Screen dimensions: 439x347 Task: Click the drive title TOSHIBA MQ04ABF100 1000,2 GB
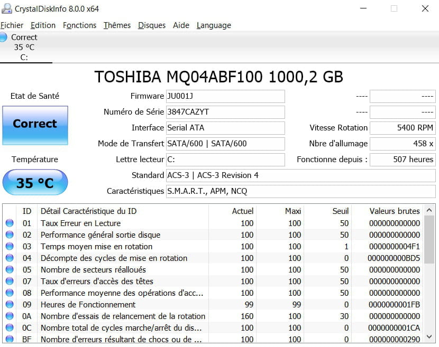(x=218, y=77)
